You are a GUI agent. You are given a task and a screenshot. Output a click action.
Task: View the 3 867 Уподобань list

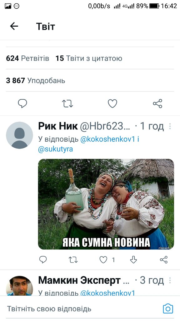click(36, 81)
